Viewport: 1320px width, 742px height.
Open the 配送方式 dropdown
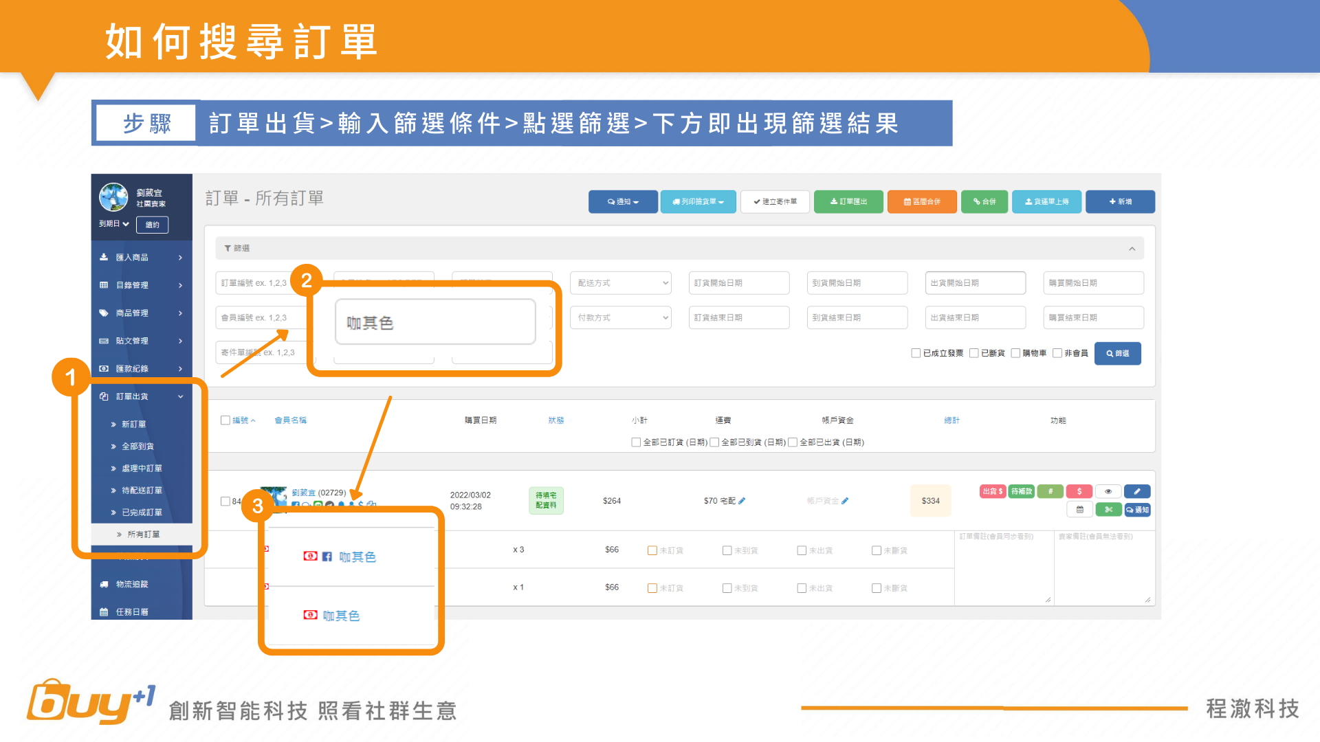coord(621,283)
